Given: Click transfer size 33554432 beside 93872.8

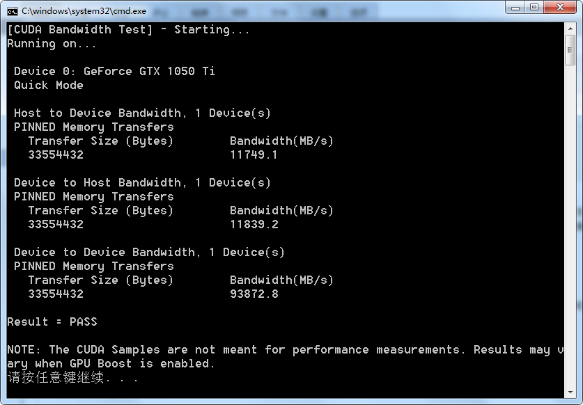Looking at the screenshot, I should [x=56, y=294].
